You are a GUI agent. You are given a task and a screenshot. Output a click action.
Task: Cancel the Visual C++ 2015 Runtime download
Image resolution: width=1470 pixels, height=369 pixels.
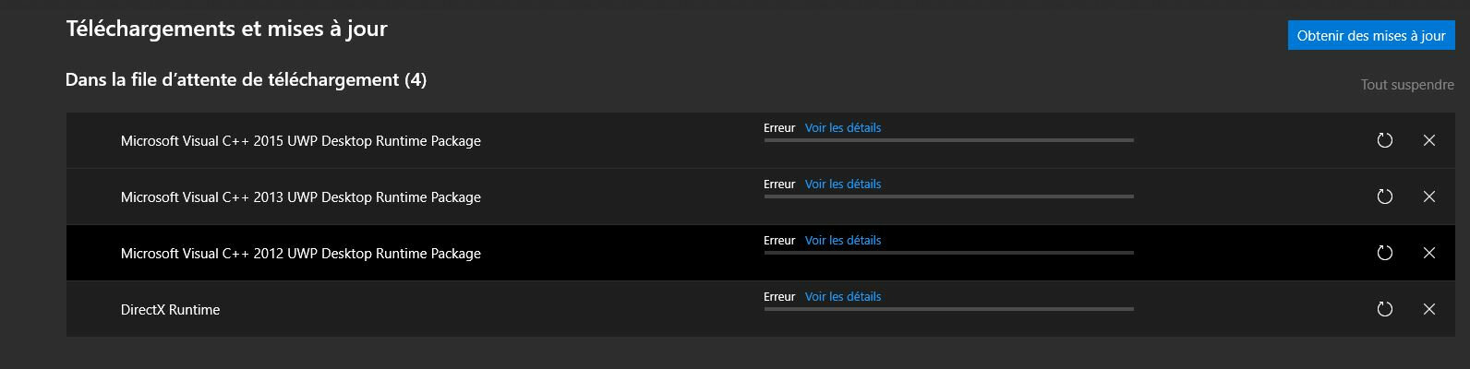pos(1429,140)
